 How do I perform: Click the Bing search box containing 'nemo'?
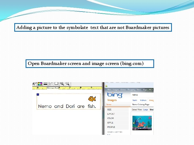[x=142, y=95]
